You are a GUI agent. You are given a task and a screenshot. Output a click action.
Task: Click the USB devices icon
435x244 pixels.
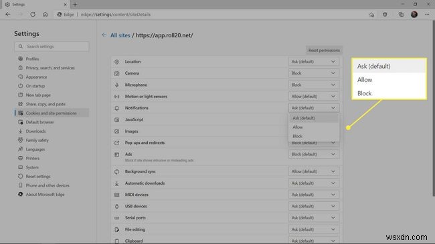point(117,207)
